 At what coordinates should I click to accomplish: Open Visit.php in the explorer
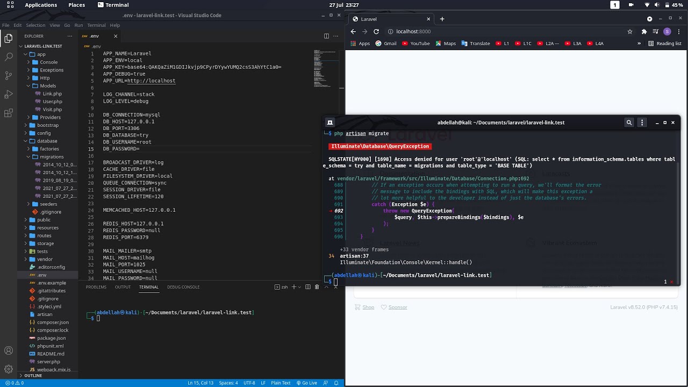click(x=52, y=109)
